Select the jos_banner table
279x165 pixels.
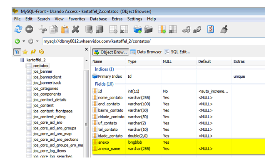point(43,71)
